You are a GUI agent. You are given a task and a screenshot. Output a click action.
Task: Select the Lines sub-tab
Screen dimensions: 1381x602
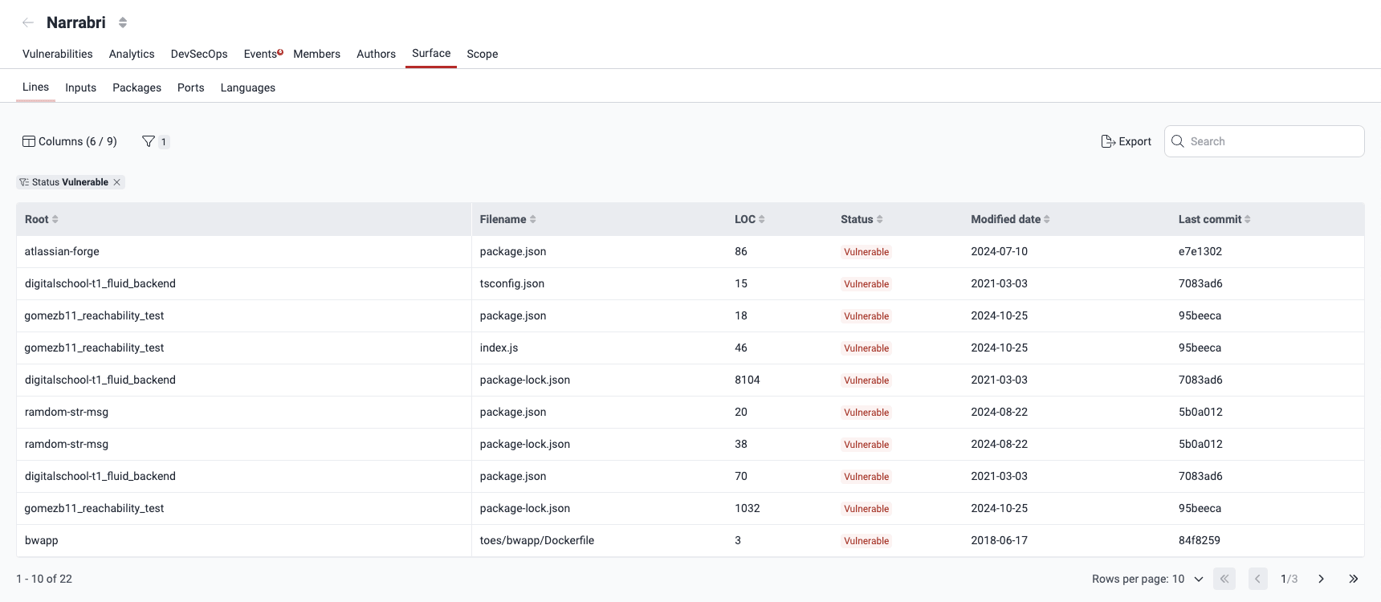35,87
